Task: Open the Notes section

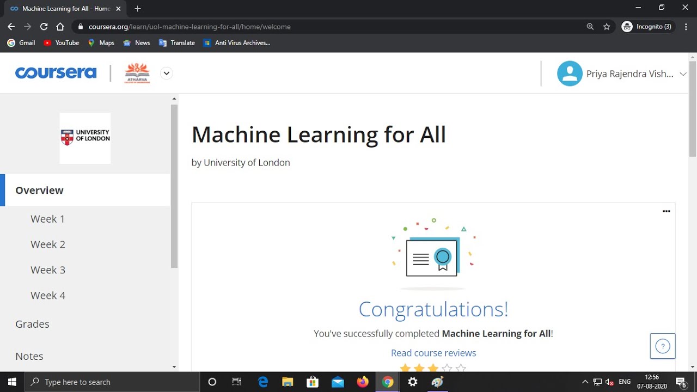Action: coord(29,356)
